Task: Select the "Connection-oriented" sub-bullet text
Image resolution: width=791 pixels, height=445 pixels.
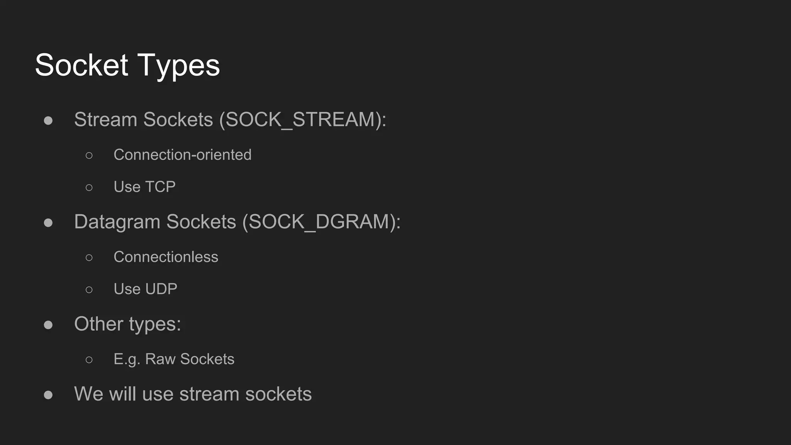Action: [x=182, y=155]
